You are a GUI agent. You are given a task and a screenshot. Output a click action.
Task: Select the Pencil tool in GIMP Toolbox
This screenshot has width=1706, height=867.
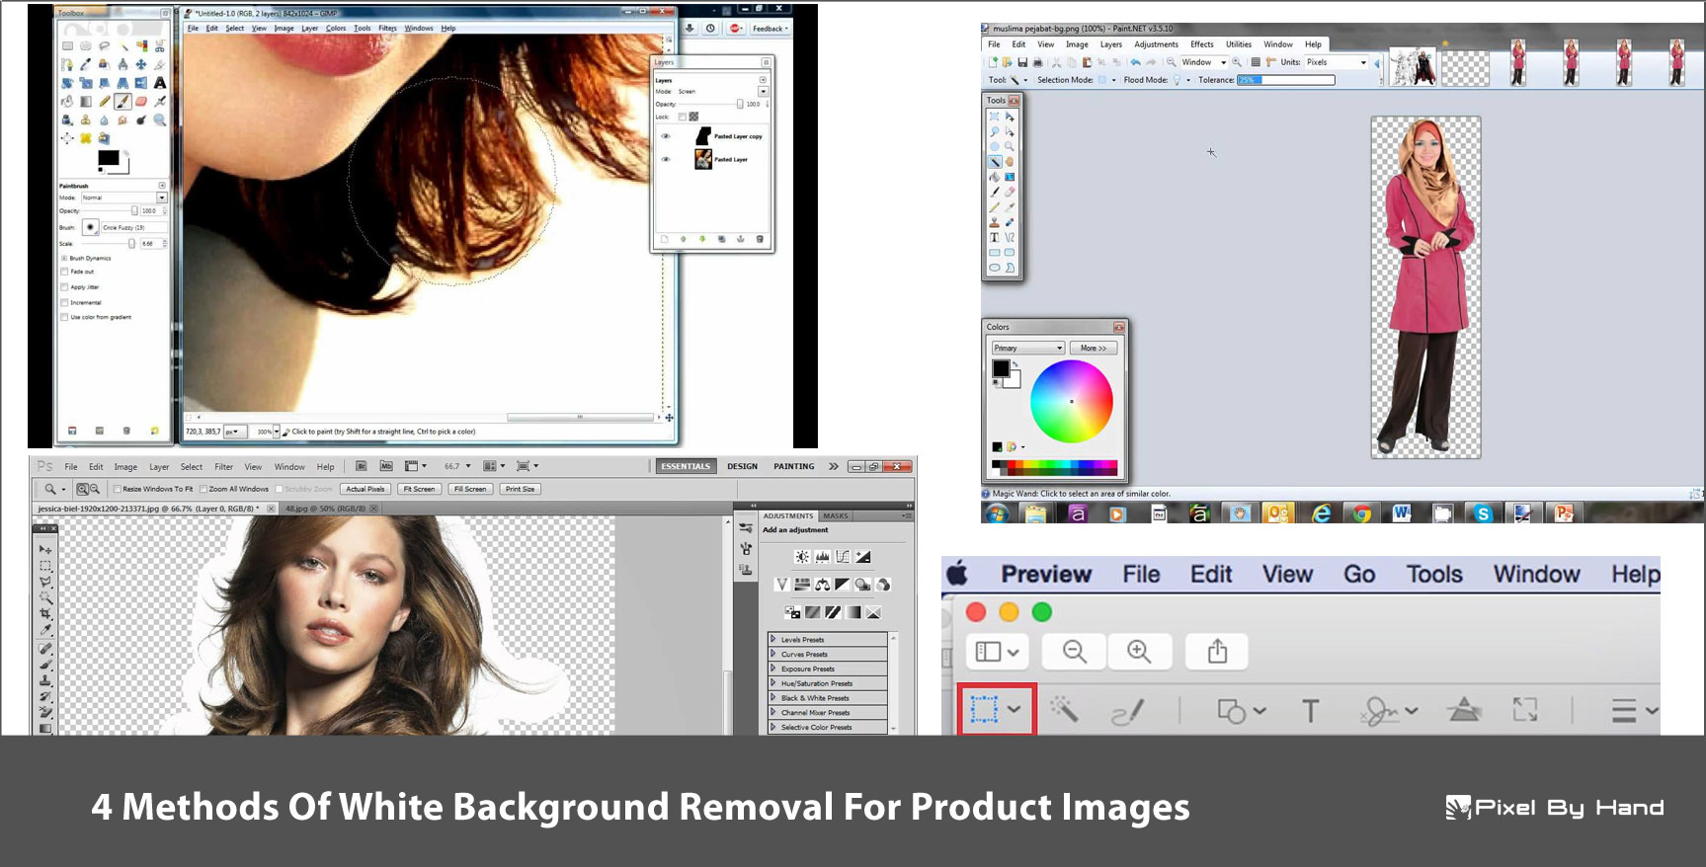coord(105,101)
